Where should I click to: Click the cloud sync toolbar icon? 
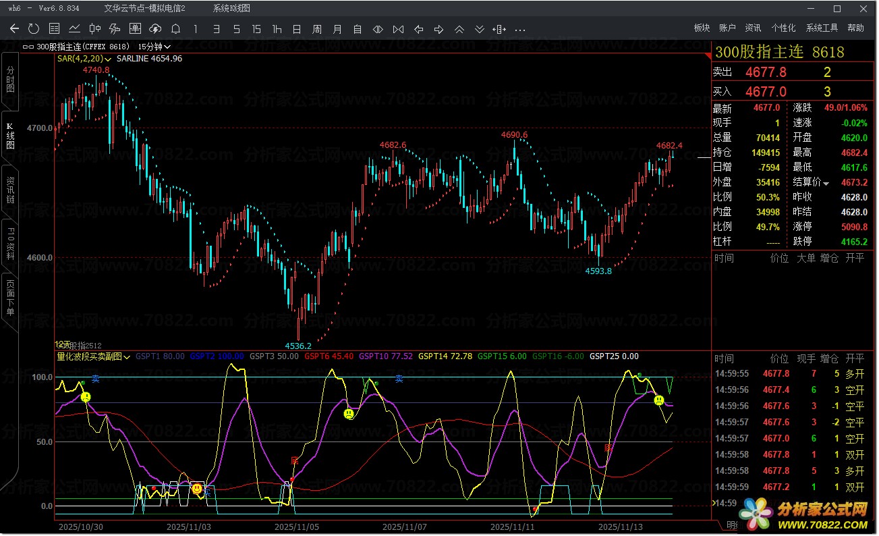[155, 28]
